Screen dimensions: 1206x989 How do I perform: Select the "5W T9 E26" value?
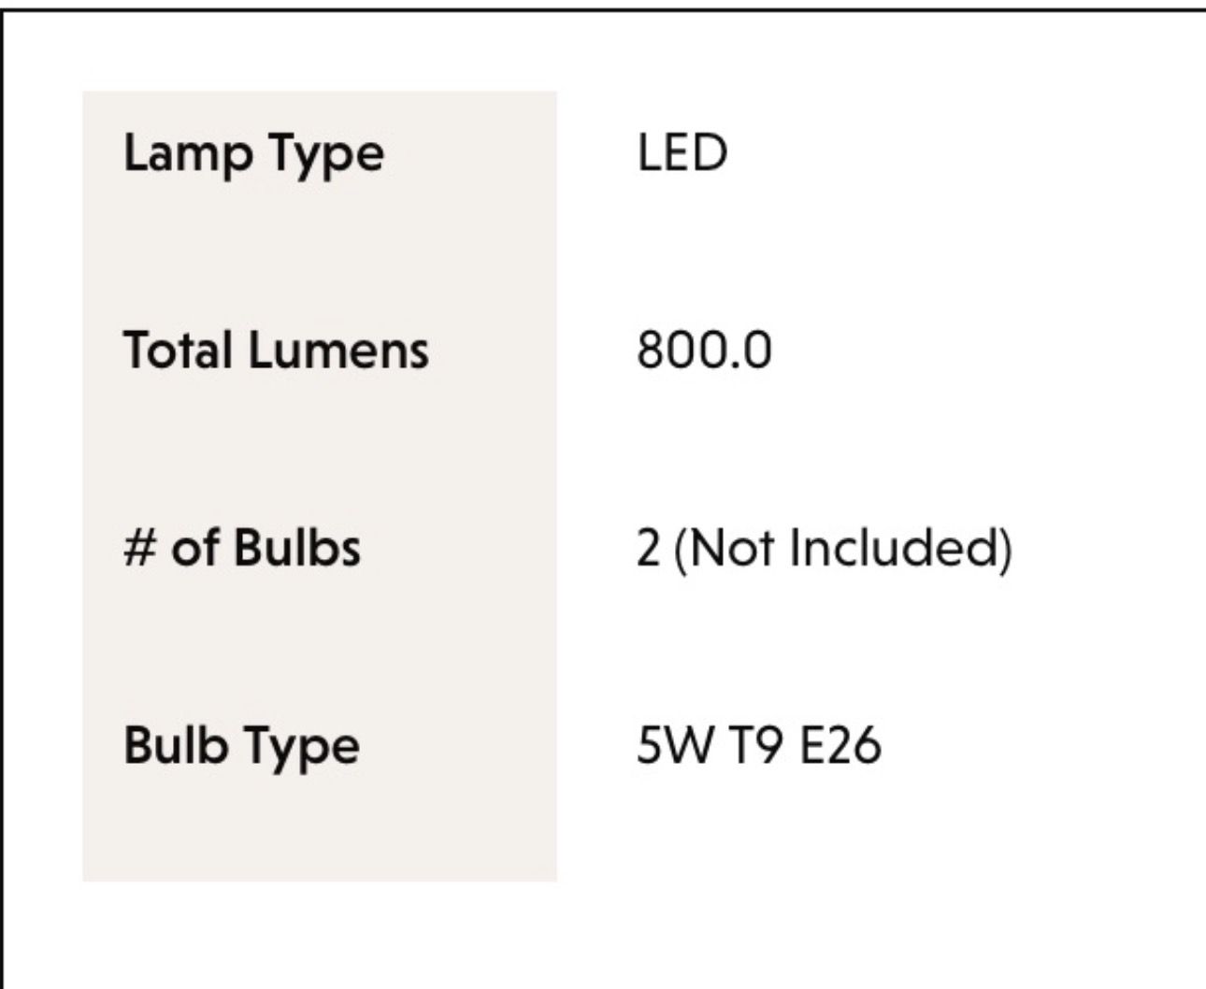[758, 746]
